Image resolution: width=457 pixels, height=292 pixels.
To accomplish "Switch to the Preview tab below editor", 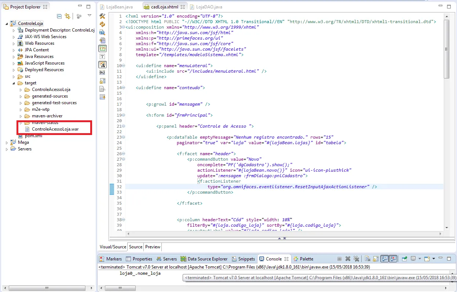I will pos(153,247).
